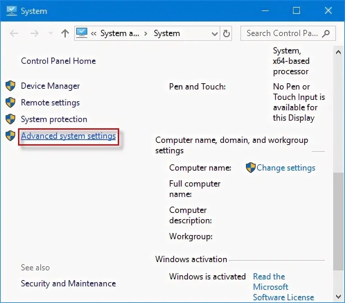
Task: Select the 'System' breadcrumb segment
Action: (167, 33)
